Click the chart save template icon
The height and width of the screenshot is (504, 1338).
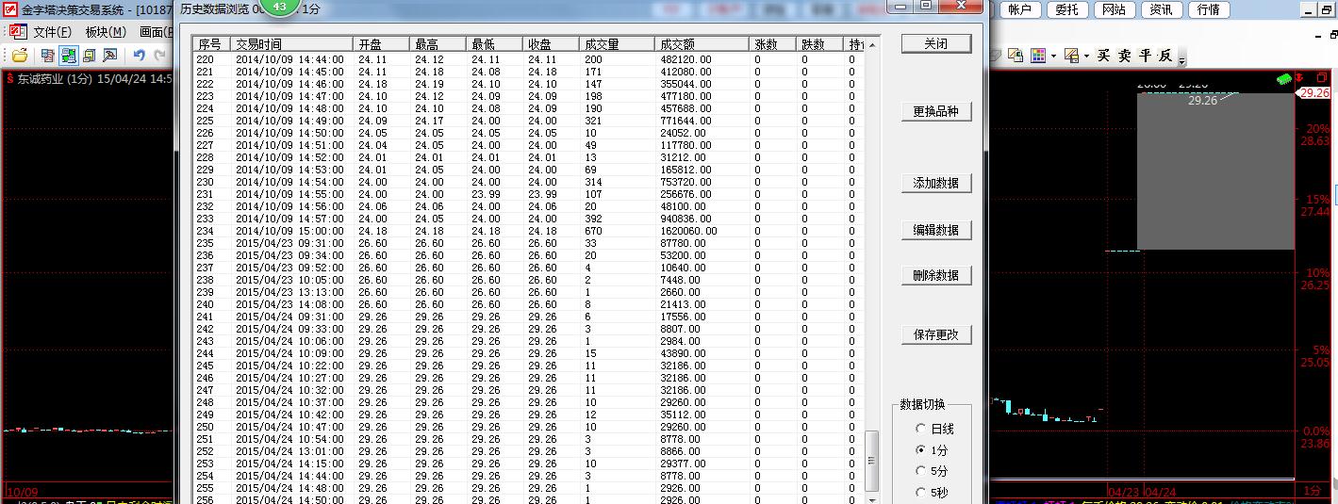tap(1071, 56)
